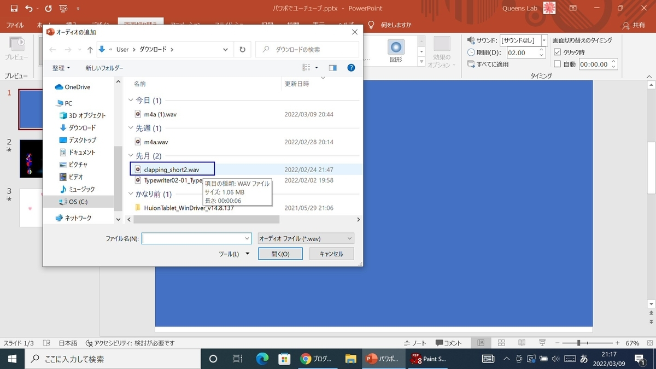The height and width of the screenshot is (369, 656).
Task: Click the プレビュー (Preview) icon in ribbon
Action: tap(16, 44)
